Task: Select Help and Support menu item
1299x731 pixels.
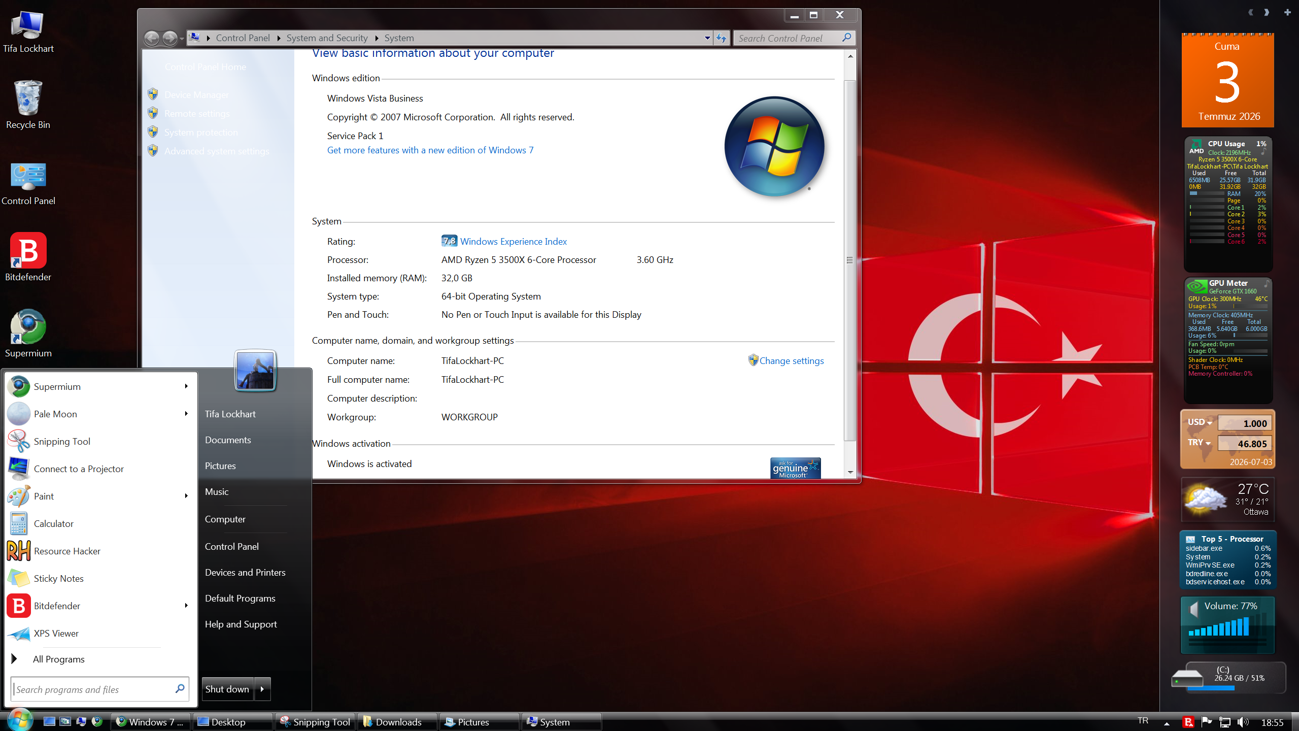Action: pos(241,624)
